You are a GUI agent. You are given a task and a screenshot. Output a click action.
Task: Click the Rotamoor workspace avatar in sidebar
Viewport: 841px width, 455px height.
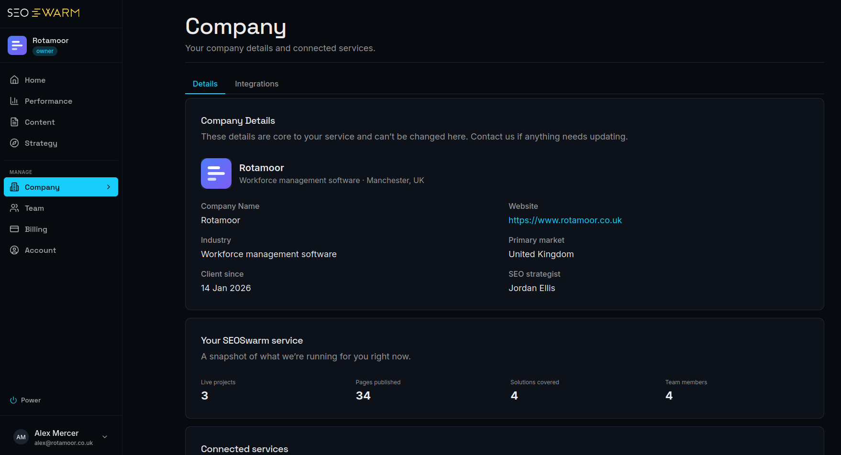click(x=17, y=45)
